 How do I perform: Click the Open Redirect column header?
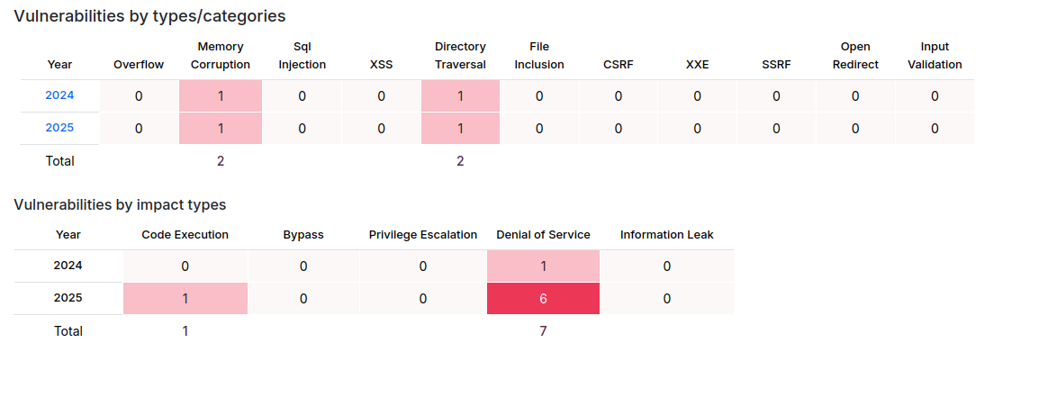tap(855, 56)
